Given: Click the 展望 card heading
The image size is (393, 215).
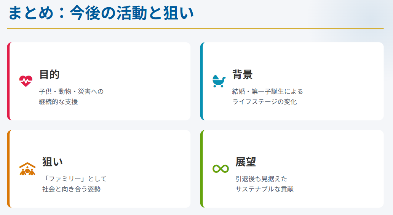Looking at the screenshot, I should (246, 162).
